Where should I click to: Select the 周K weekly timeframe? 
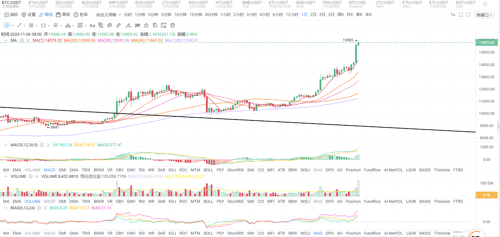(x=340, y=15)
